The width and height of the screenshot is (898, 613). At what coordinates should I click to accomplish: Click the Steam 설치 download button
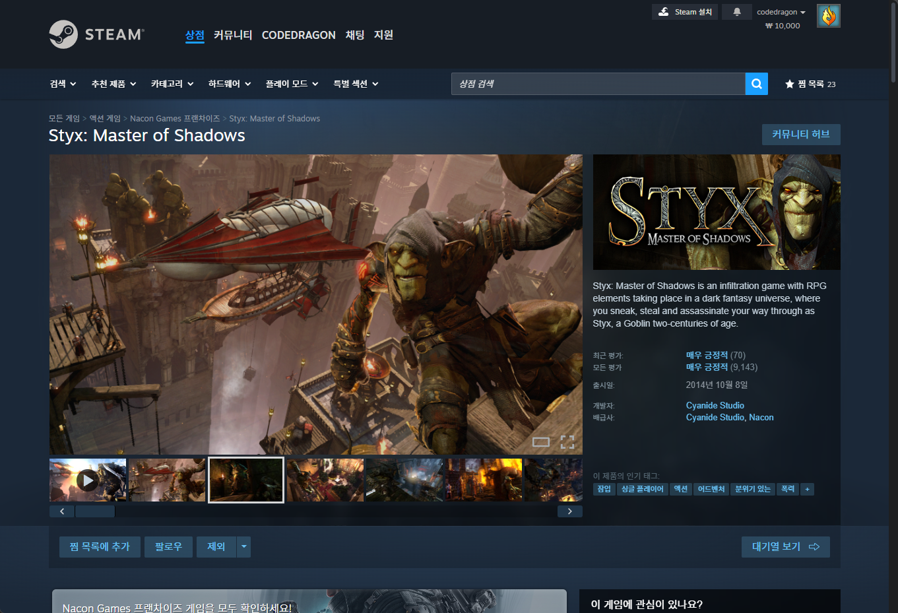[x=686, y=12]
